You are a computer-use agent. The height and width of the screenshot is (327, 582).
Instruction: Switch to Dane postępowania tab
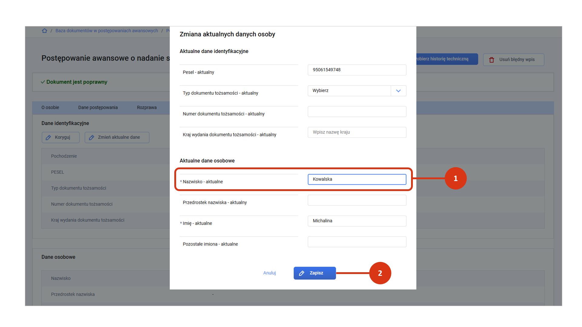(x=98, y=107)
